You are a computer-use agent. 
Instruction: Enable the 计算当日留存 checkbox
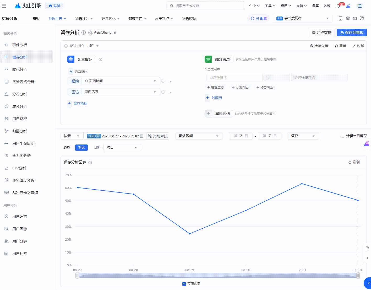click(342, 136)
